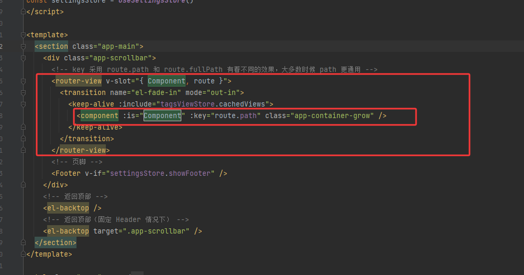Collapse the opening <router-view> block fold marker
Screen dimensions: 524x275
tap(23, 81)
